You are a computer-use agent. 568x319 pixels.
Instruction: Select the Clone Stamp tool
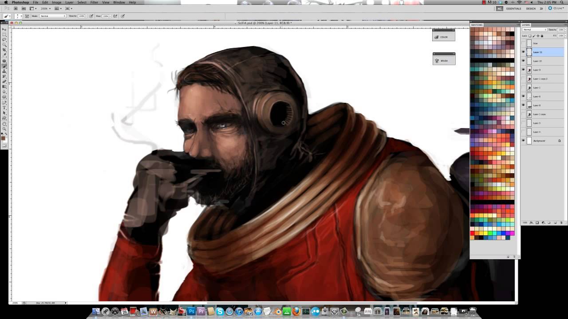click(4, 71)
